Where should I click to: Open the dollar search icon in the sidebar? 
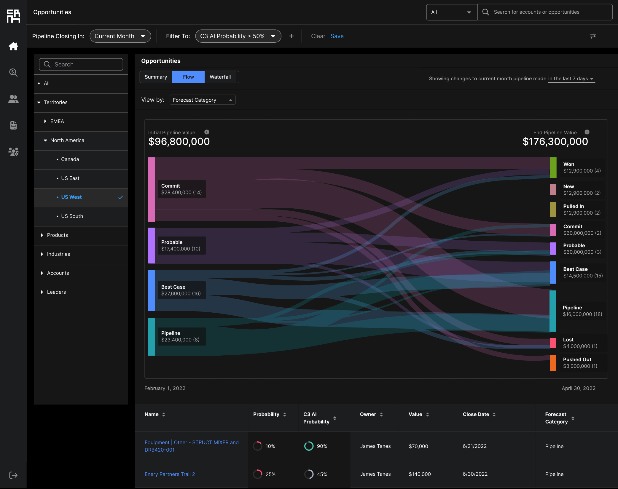[x=13, y=72]
